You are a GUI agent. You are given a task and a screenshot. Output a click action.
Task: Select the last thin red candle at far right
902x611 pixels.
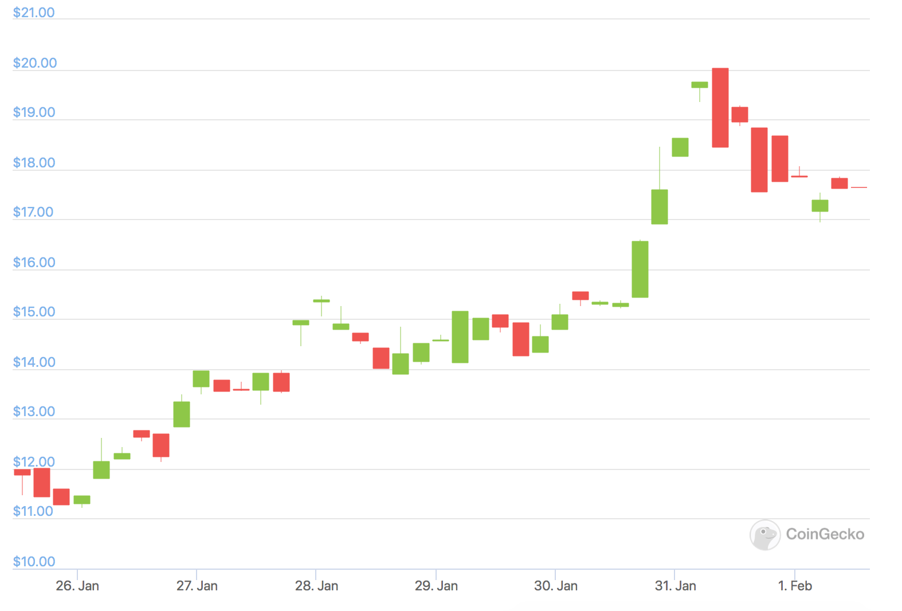[x=859, y=187]
